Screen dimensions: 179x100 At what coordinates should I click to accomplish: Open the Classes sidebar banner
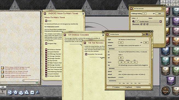point(176,61)
